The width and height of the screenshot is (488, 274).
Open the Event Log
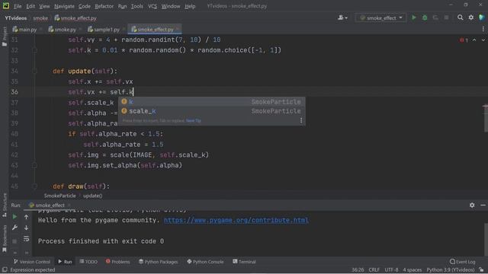pyautogui.click(x=463, y=262)
